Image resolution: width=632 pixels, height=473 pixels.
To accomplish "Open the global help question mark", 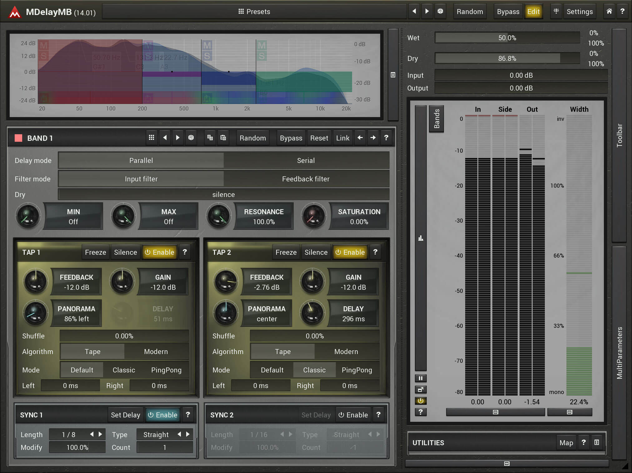I will coord(622,11).
